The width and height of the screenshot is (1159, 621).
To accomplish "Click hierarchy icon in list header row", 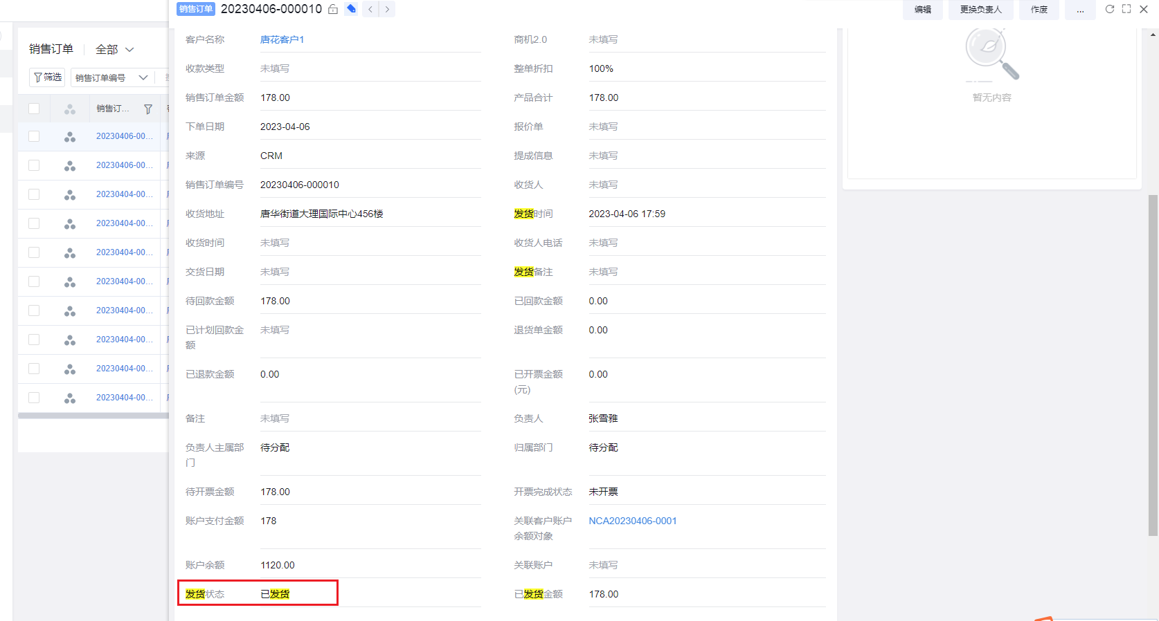I will click(70, 109).
